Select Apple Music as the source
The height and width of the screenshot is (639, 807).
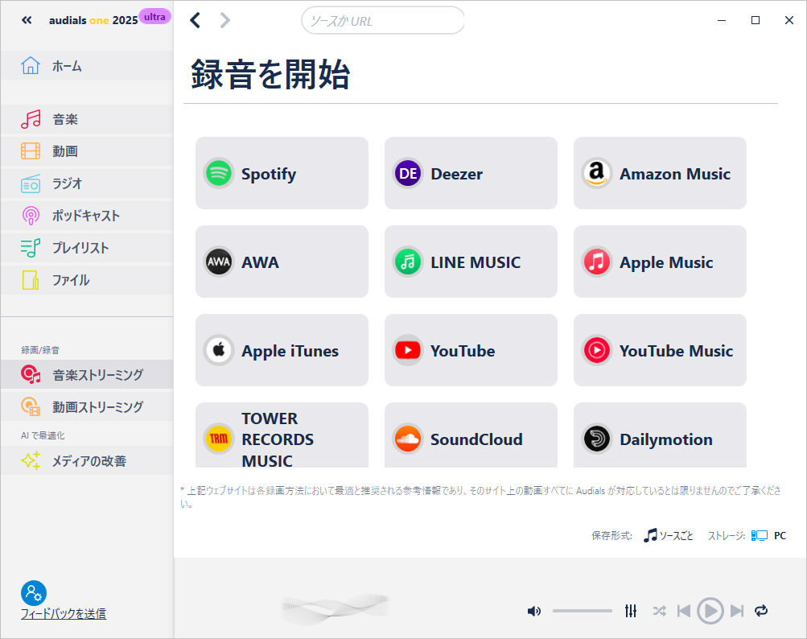point(660,262)
